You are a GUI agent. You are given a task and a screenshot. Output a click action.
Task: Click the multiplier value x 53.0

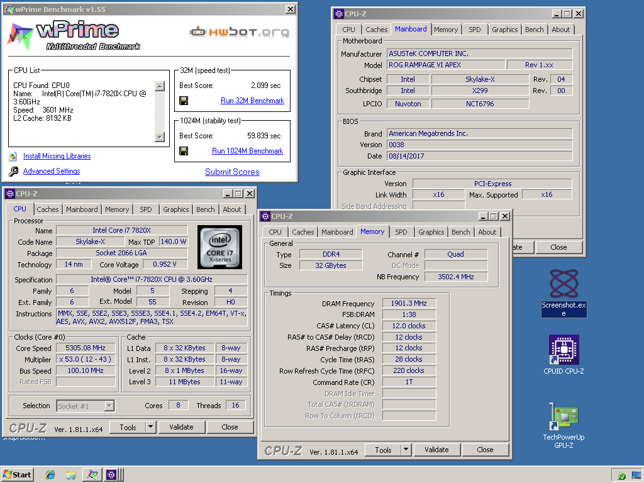point(86,359)
